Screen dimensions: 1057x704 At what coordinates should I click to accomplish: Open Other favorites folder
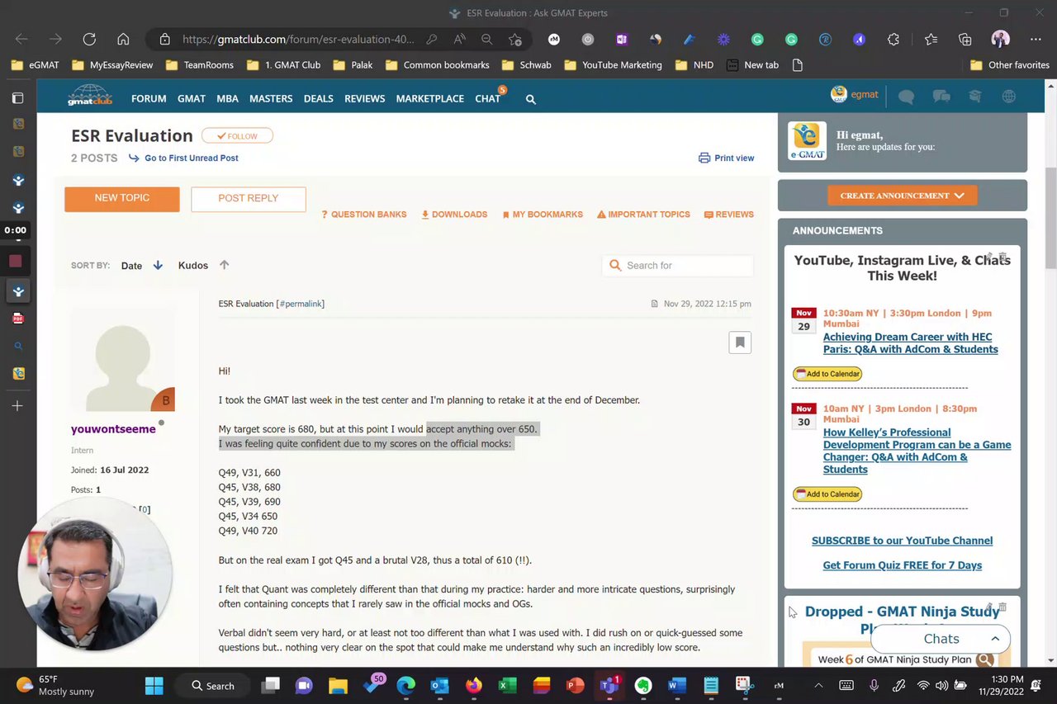point(1009,65)
